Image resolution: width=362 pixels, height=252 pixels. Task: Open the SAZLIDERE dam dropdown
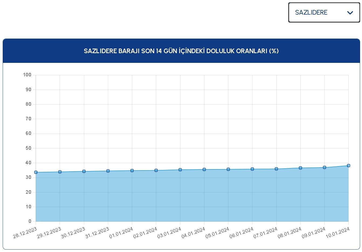point(323,12)
